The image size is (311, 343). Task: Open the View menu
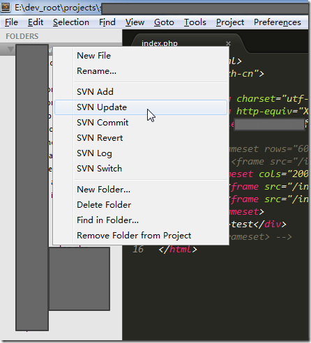[135, 22]
